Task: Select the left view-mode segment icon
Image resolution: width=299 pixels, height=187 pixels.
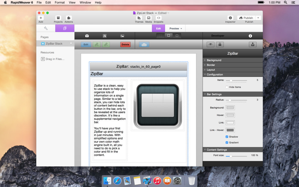Action: (160, 36)
